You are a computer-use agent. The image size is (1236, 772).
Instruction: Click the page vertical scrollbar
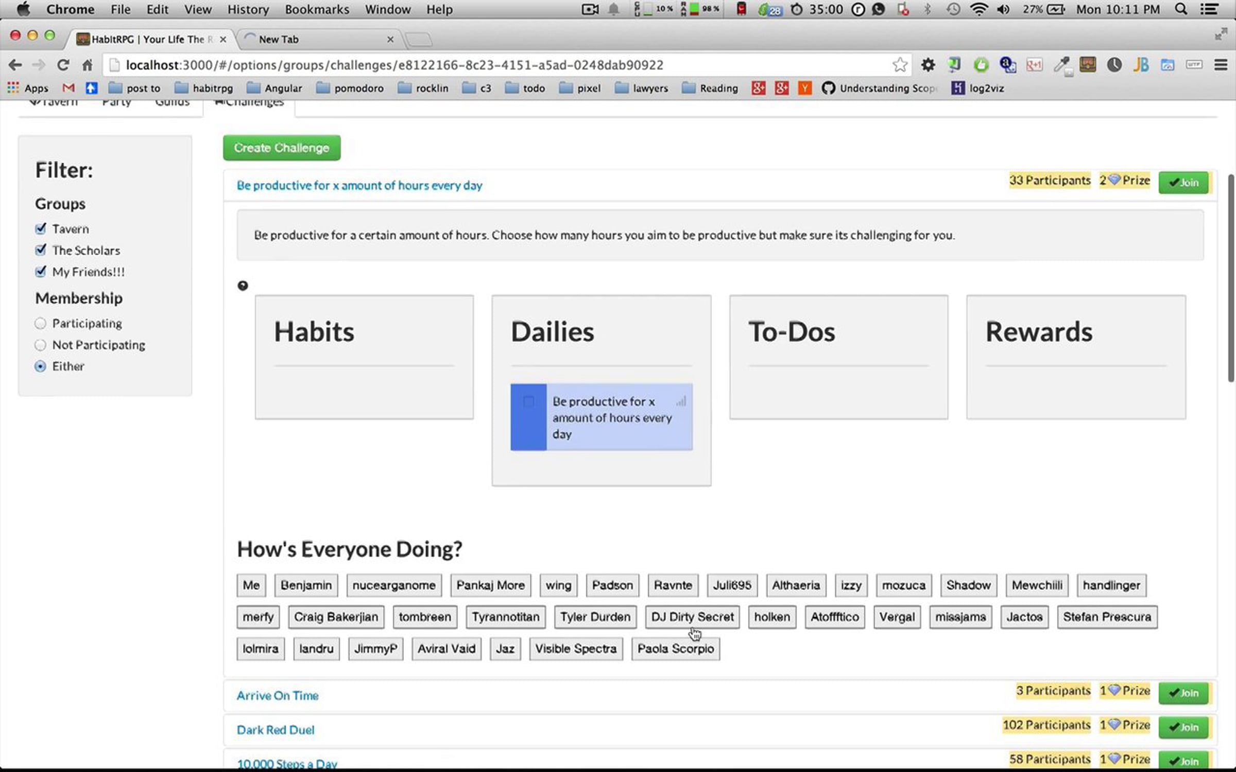pos(1230,278)
